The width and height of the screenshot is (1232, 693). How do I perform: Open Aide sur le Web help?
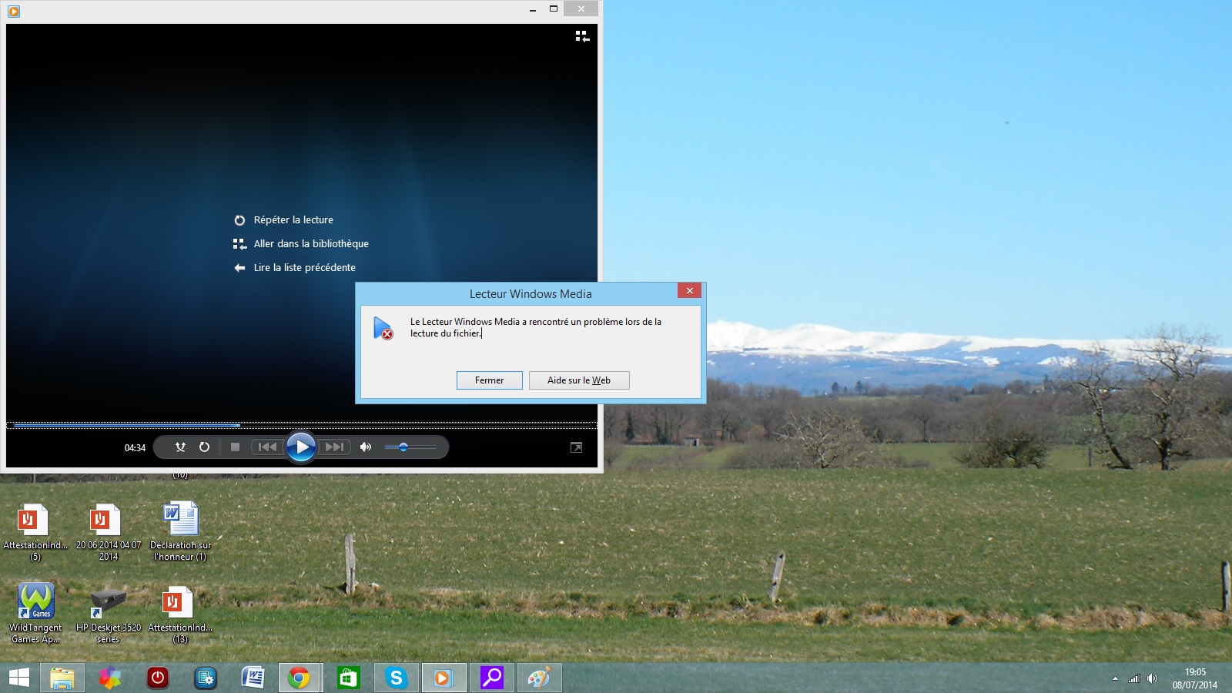(579, 380)
